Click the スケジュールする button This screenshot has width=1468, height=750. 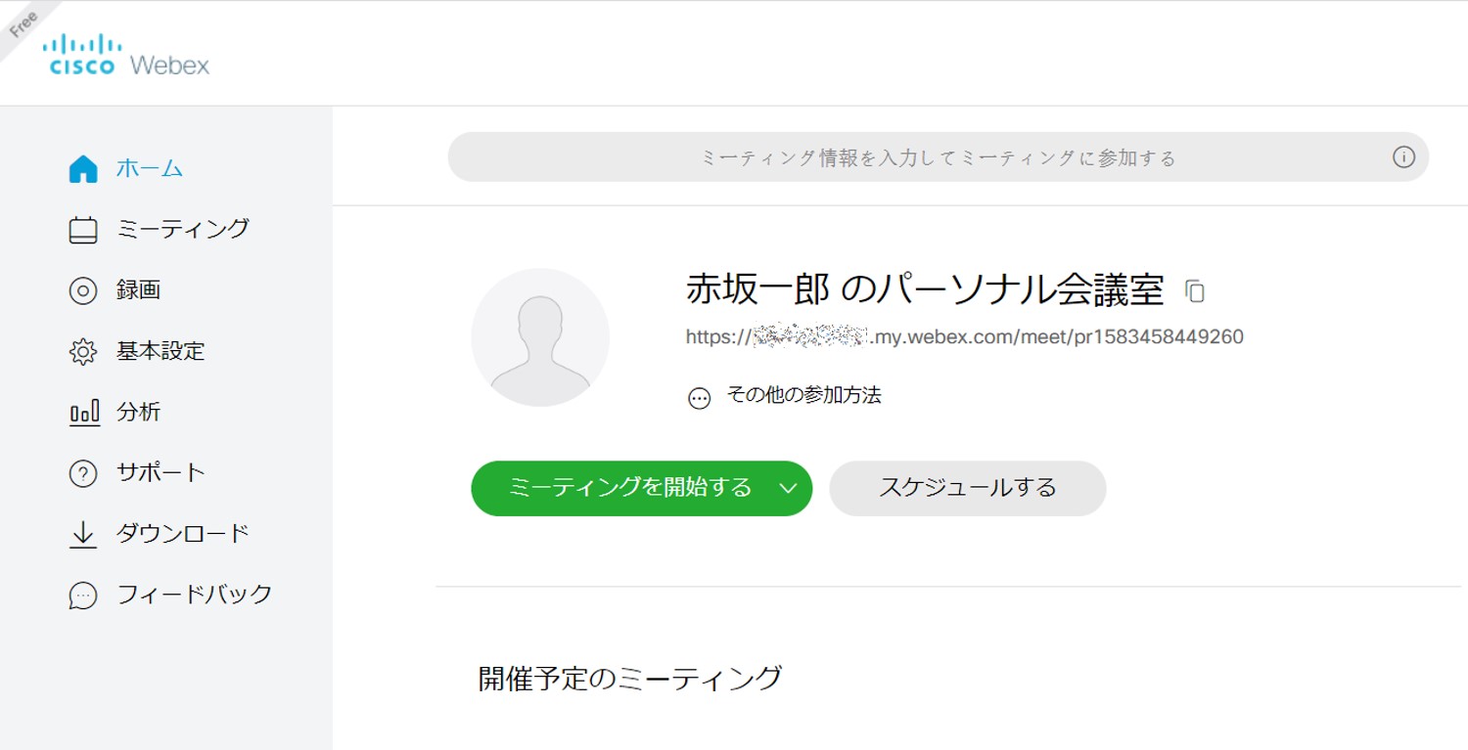(967, 488)
